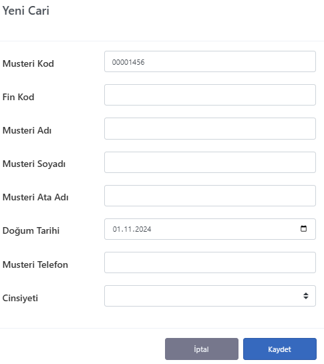Image resolution: width=324 pixels, height=364 pixels.
Task: Focus the Musteri Telefon input field
Action: pyautogui.click(x=210, y=262)
